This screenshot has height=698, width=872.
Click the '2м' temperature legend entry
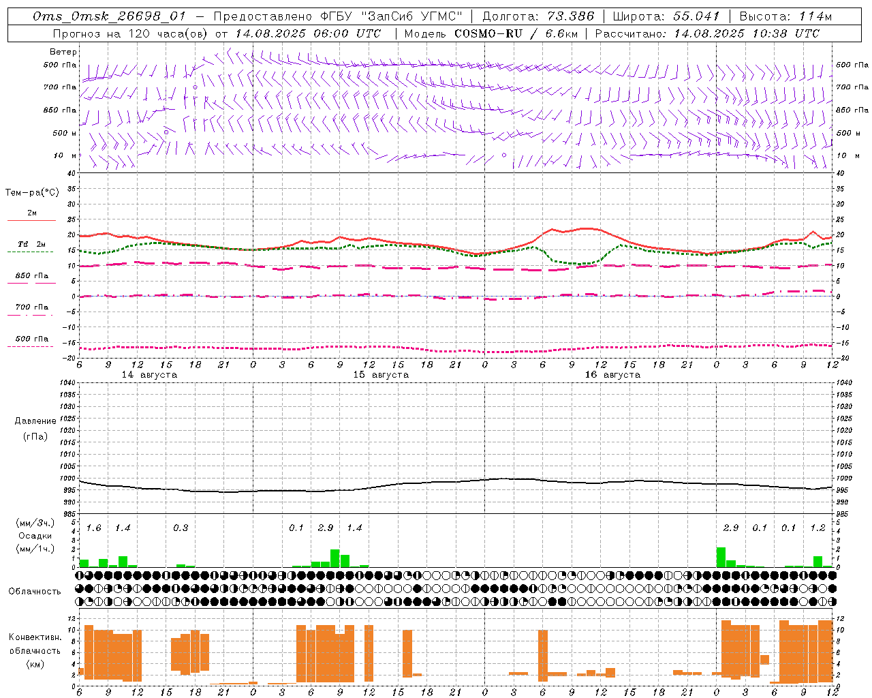coord(32,213)
